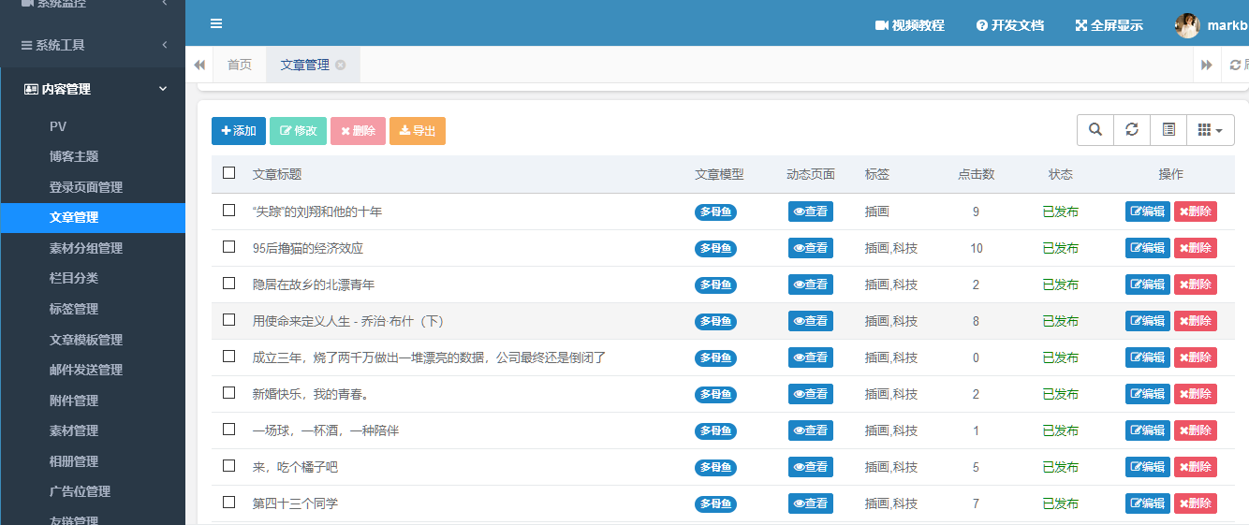Expand the 系统工具 sidebar menu
Image resolution: width=1249 pixels, height=525 pixels.
[93, 45]
